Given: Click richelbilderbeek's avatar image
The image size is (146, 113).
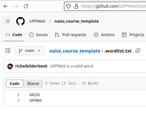Looking at the screenshot, I should (10, 66).
